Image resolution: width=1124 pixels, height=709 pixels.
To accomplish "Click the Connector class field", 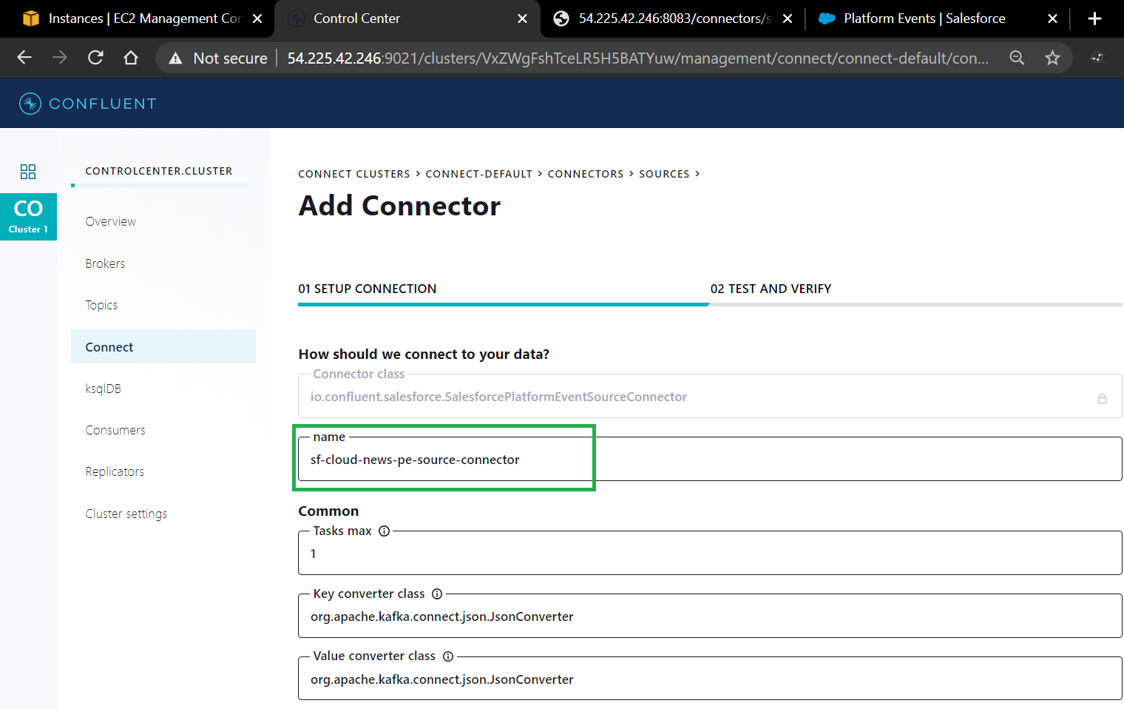I will [x=710, y=396].
